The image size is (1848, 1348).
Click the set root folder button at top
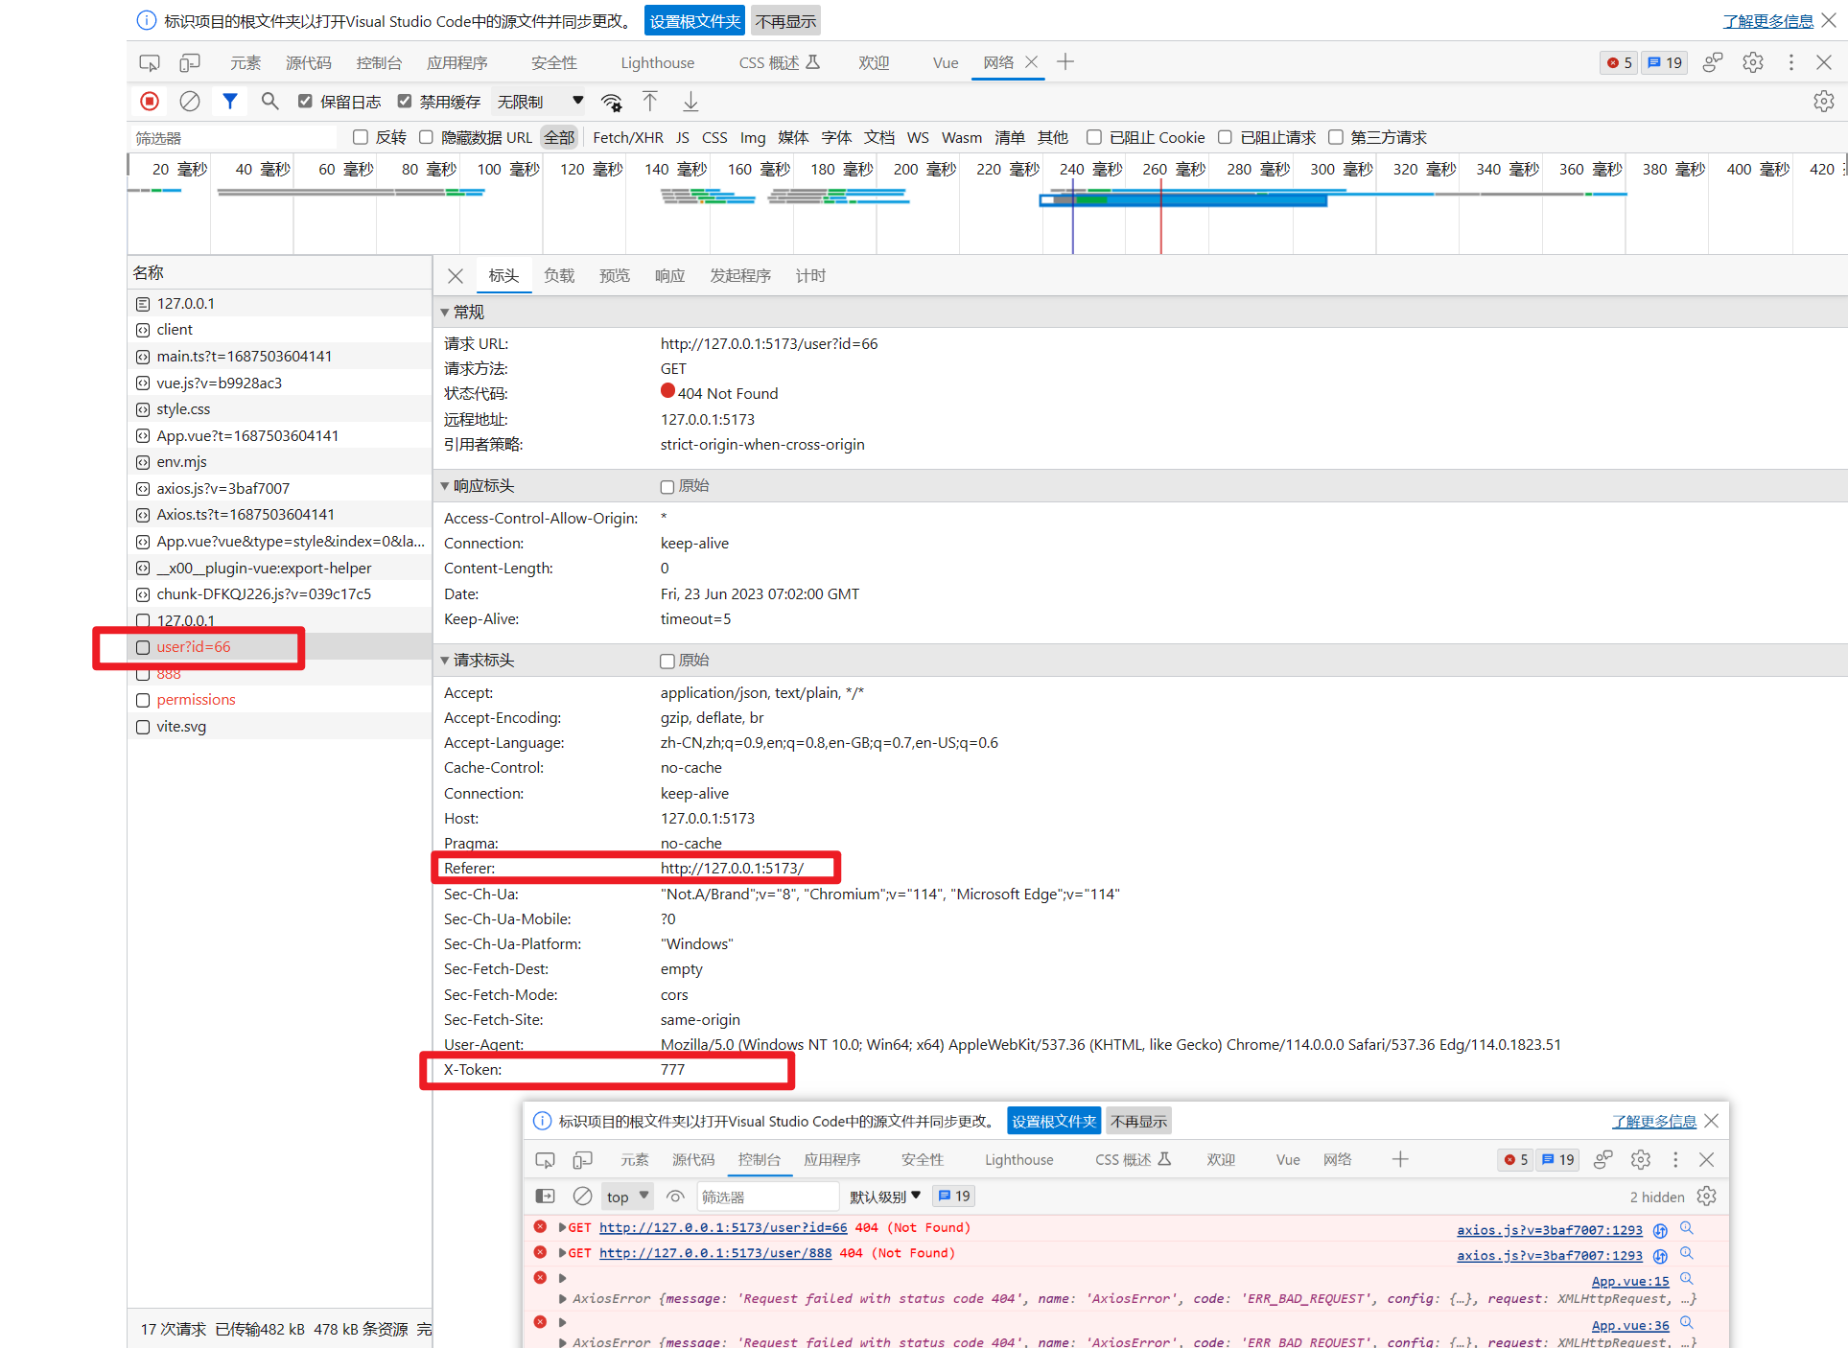point(695,21)
